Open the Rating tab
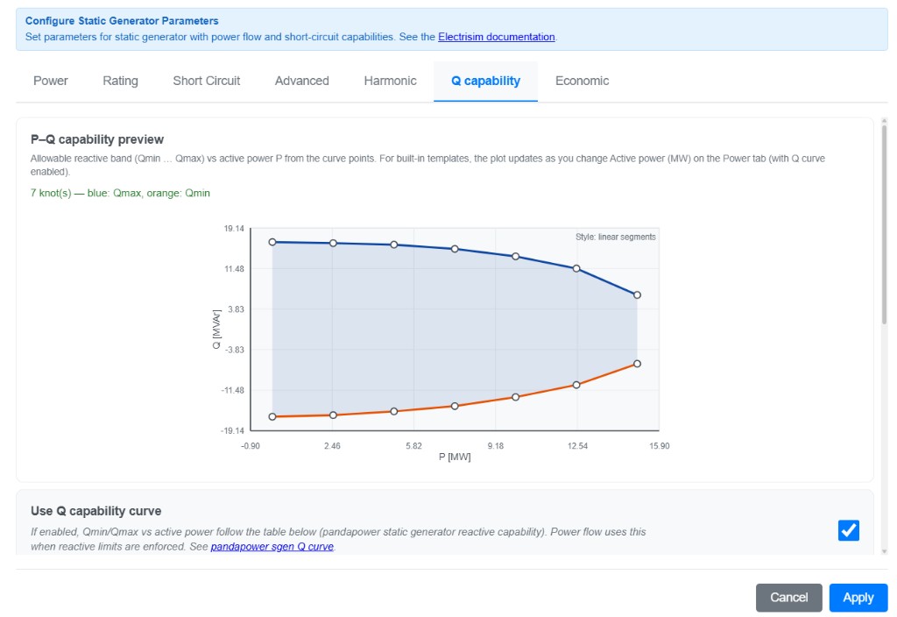The height and width of the screenshot is (617, 897). [120, 81]
